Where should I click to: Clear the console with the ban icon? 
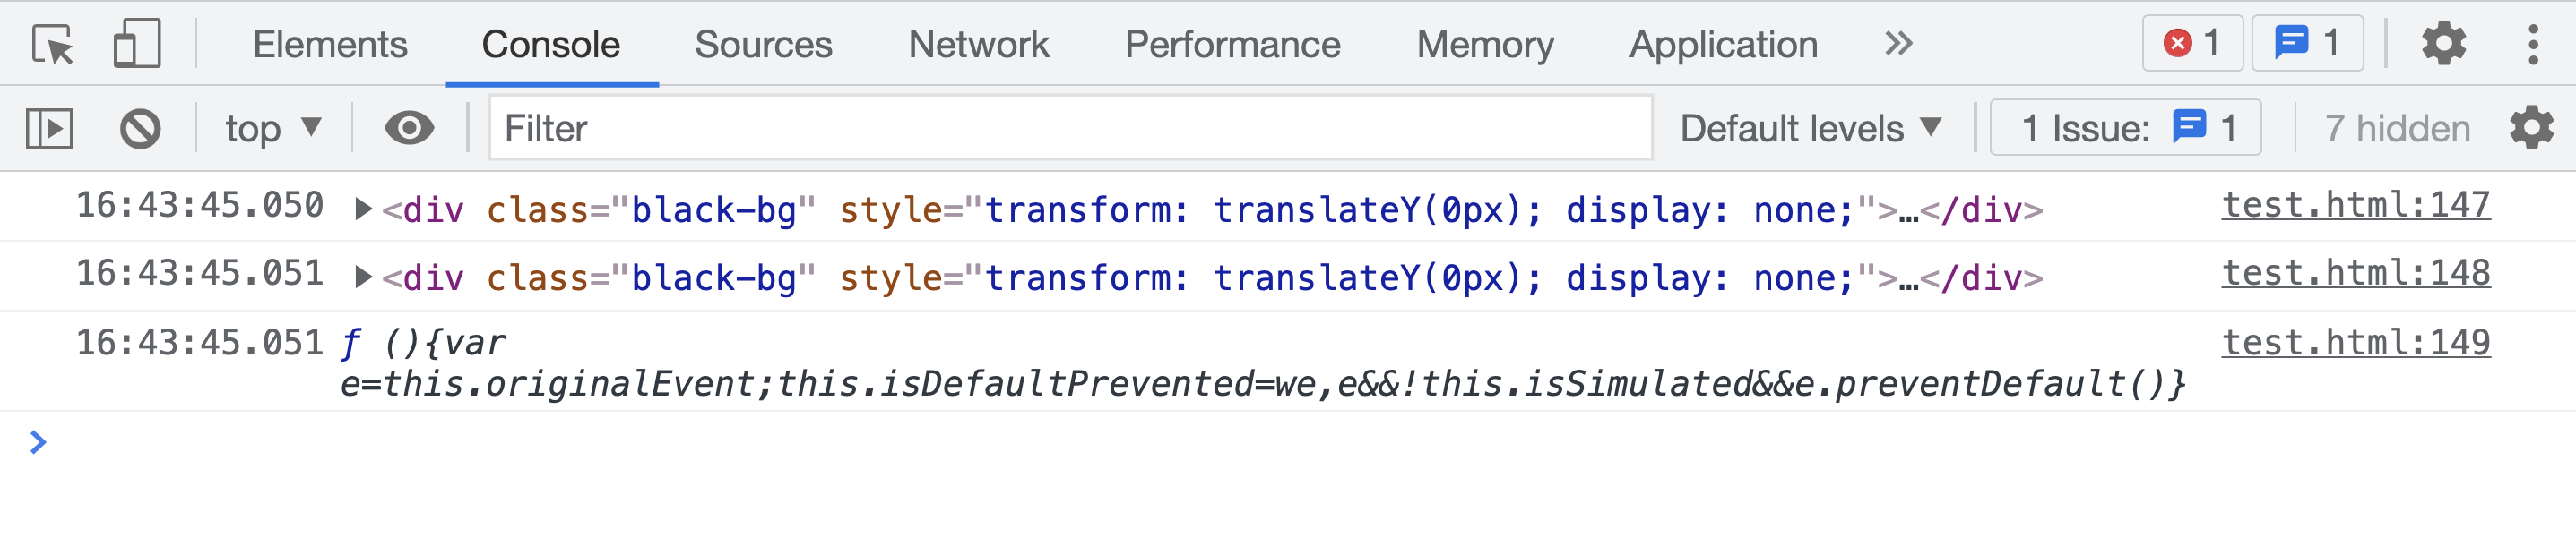pos(140,129)
